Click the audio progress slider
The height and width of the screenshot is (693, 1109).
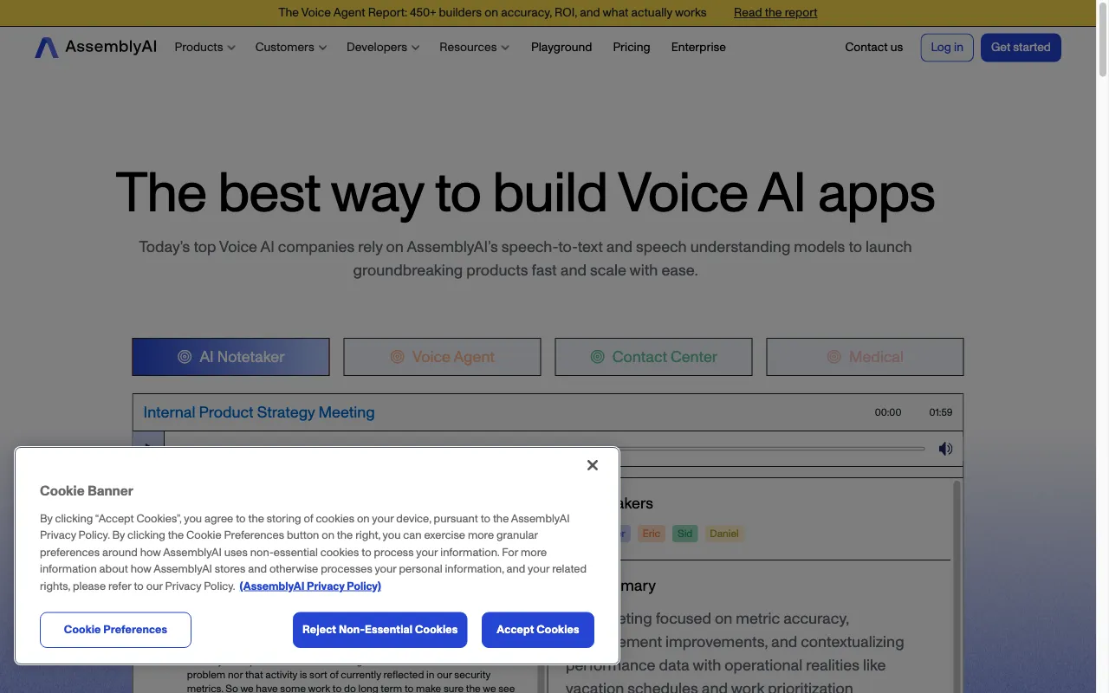point(771,449)
